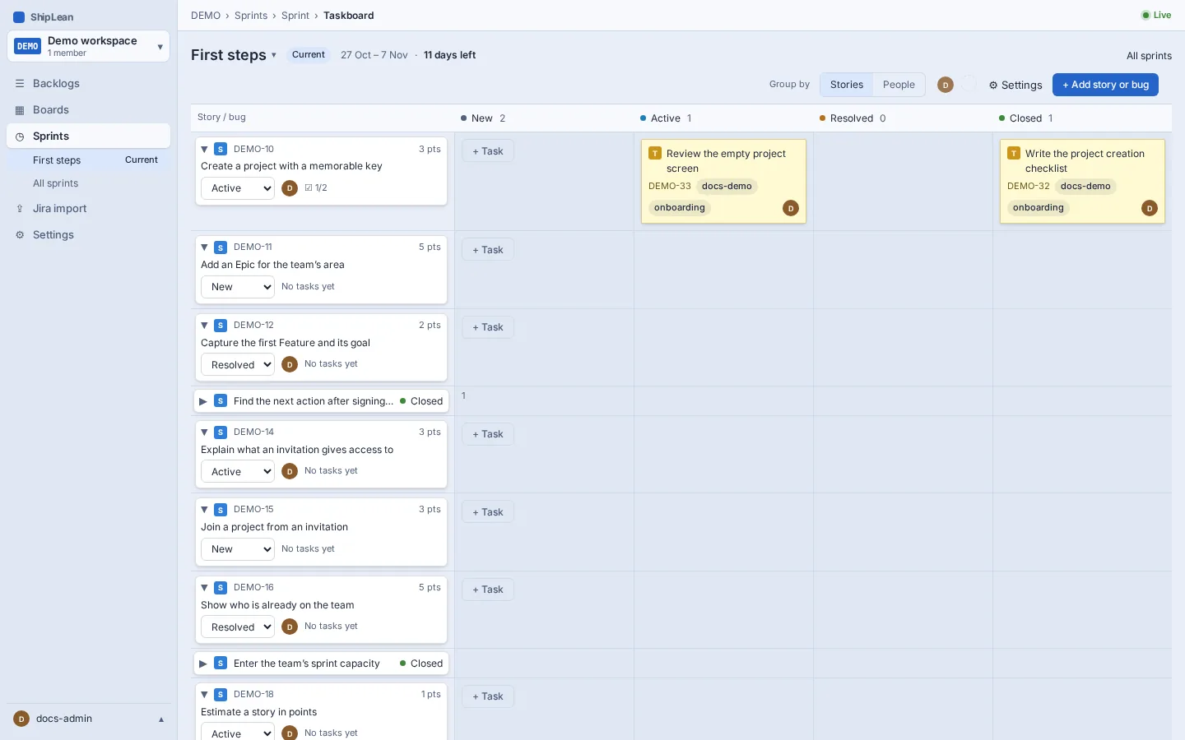This screenshot has width=1185, height=740.
Task: Click the assignee avatar on DEMO-14
Action: coord(290,471)
